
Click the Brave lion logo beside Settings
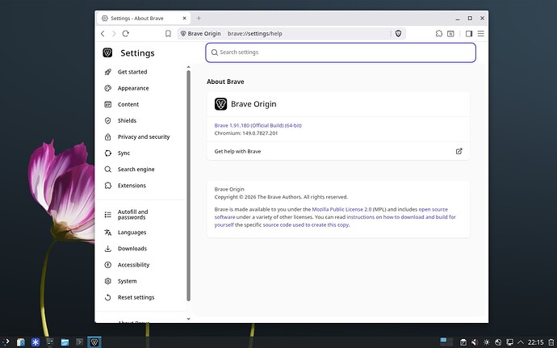point(107,52)
